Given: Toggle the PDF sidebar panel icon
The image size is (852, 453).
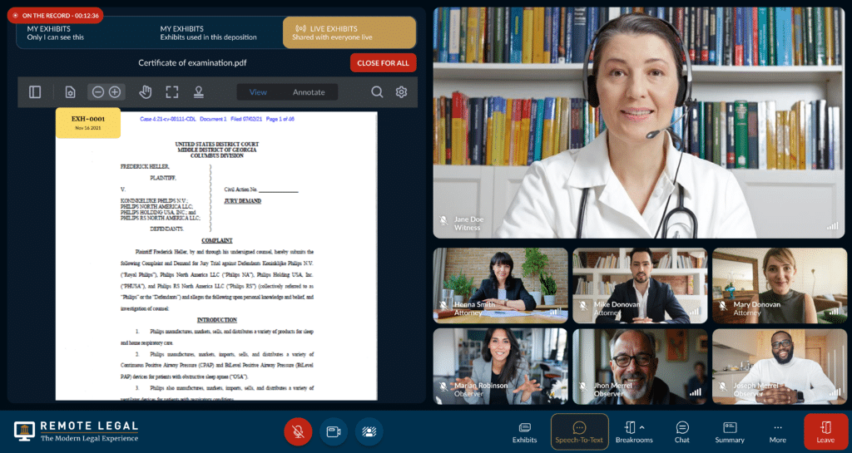Looking at the screenshot, I should [35, 92].
